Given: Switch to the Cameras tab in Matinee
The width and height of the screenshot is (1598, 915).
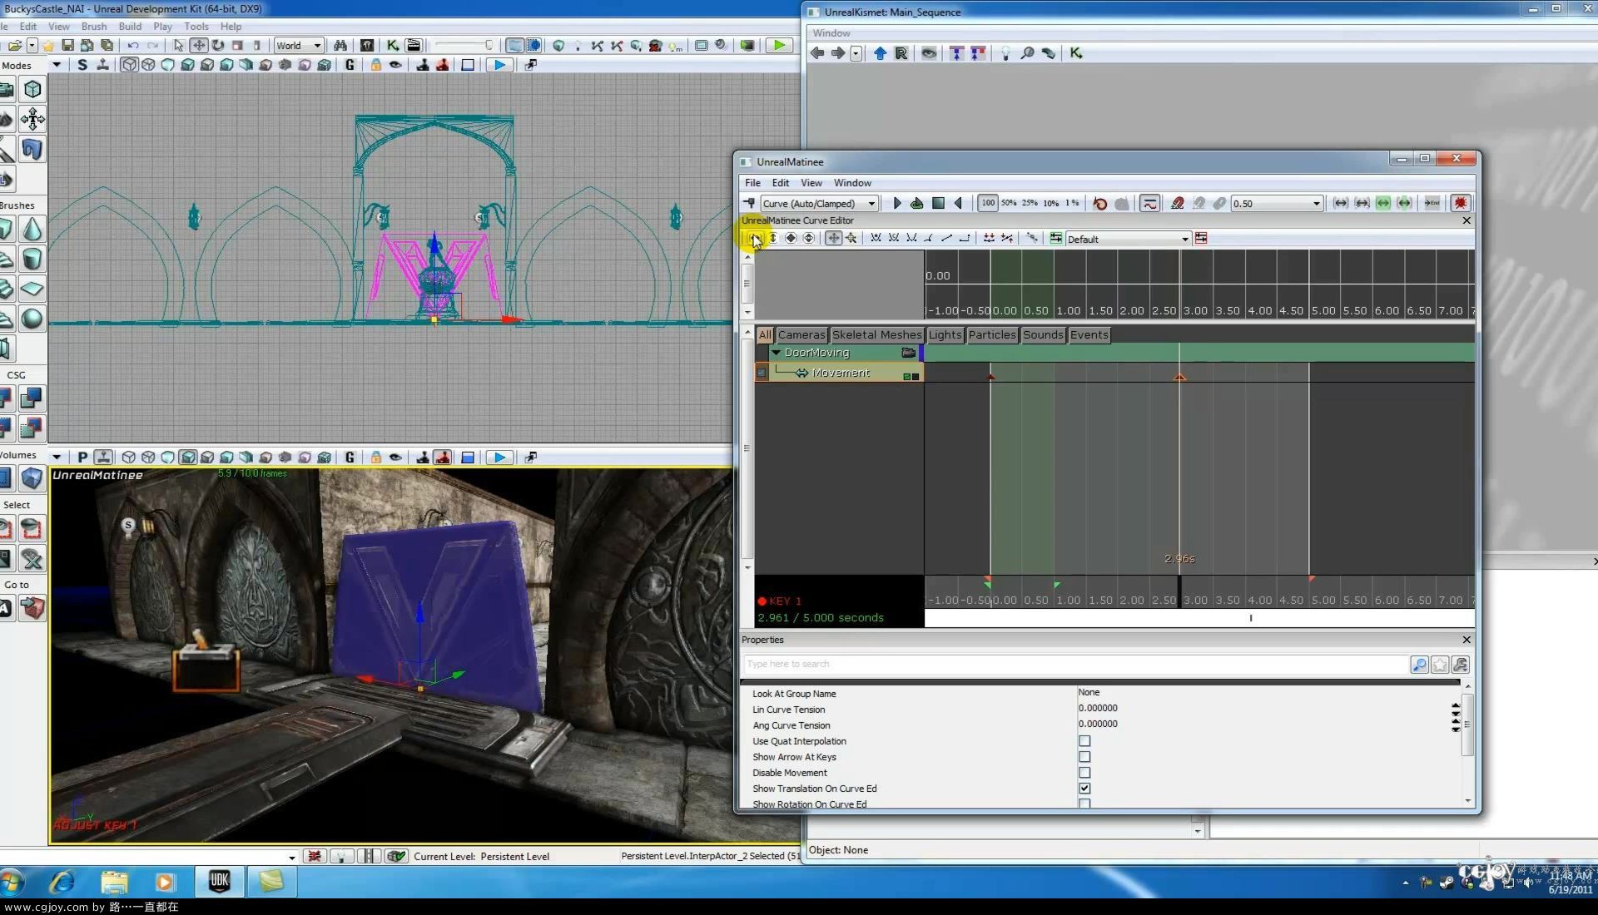Looking at the screenshot, I should coord(800,334).
